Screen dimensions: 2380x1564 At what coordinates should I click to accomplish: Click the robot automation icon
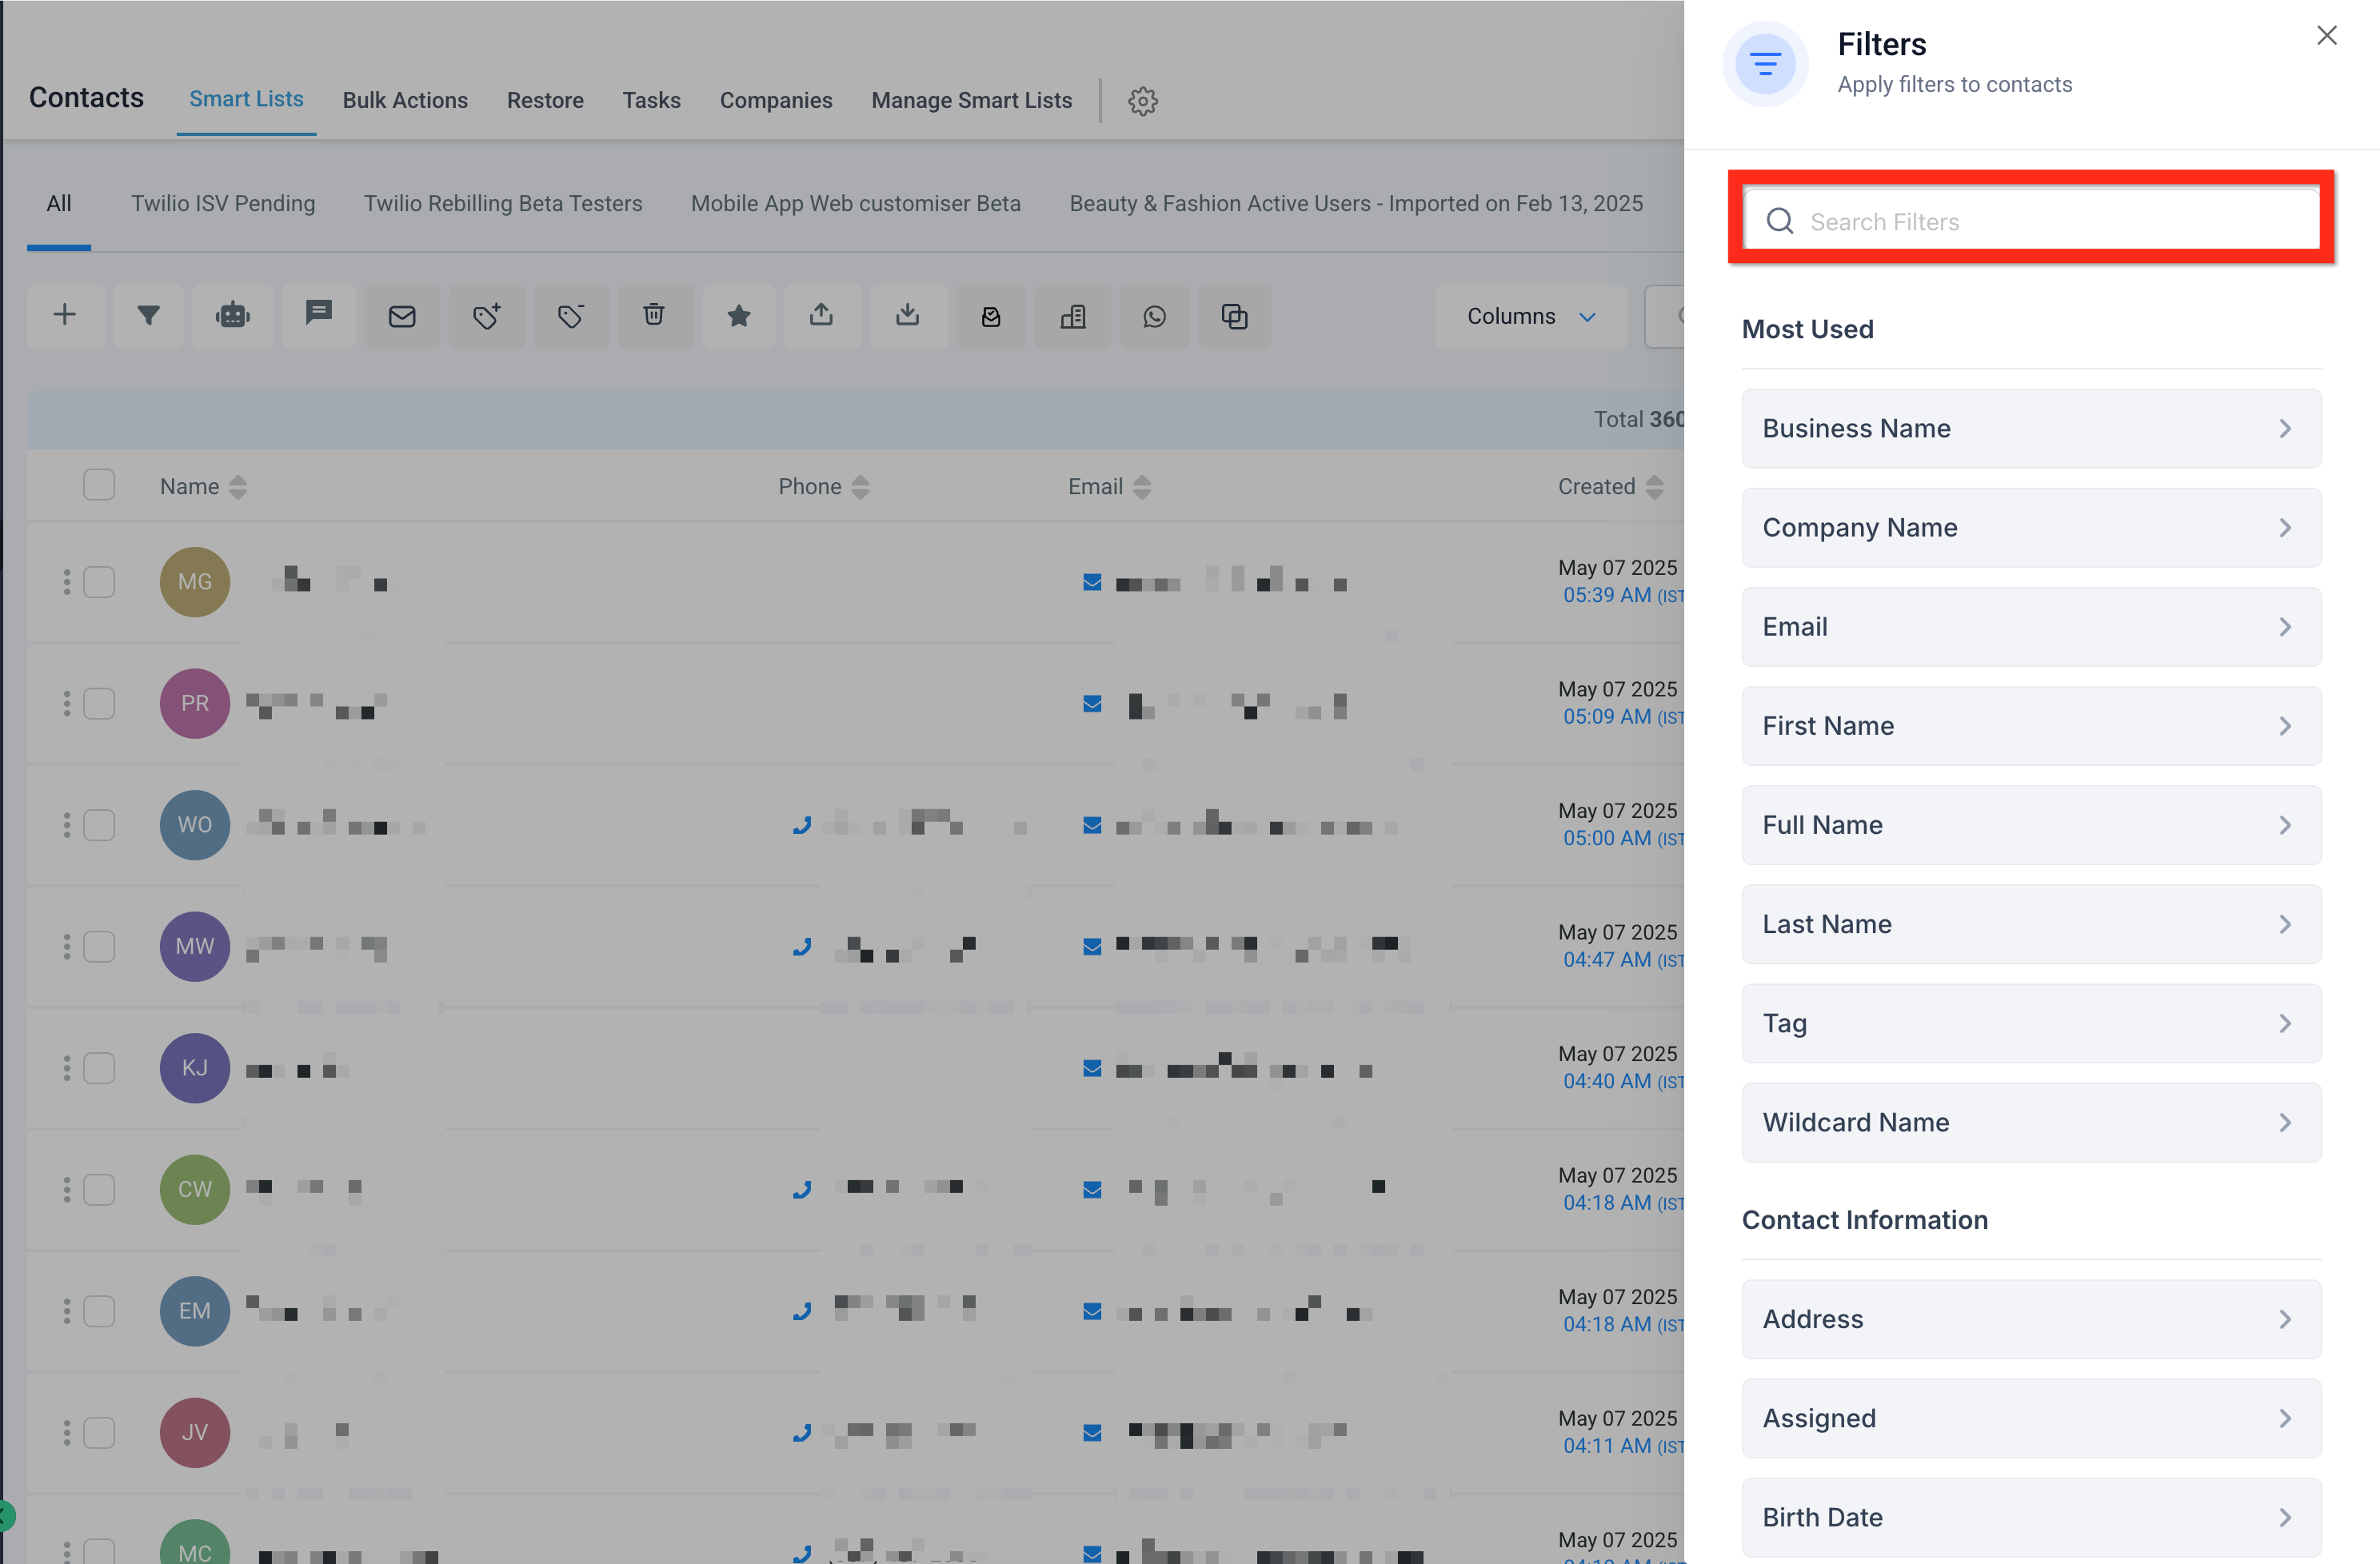pos(233,316)
